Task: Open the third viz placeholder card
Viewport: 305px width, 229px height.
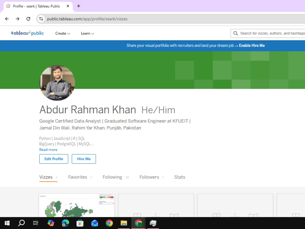Action: click(x=235, y=205)
